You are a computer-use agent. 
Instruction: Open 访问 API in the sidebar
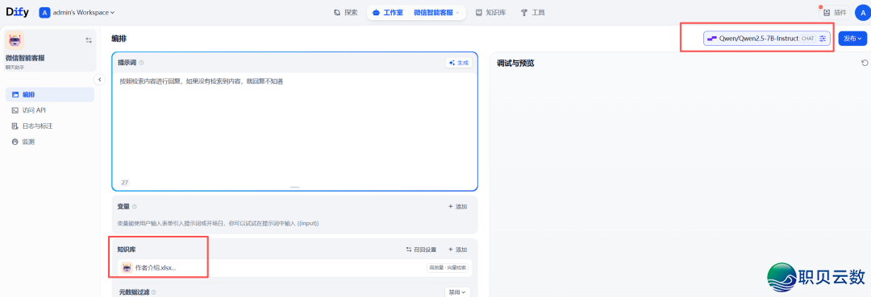pos(49,110)
